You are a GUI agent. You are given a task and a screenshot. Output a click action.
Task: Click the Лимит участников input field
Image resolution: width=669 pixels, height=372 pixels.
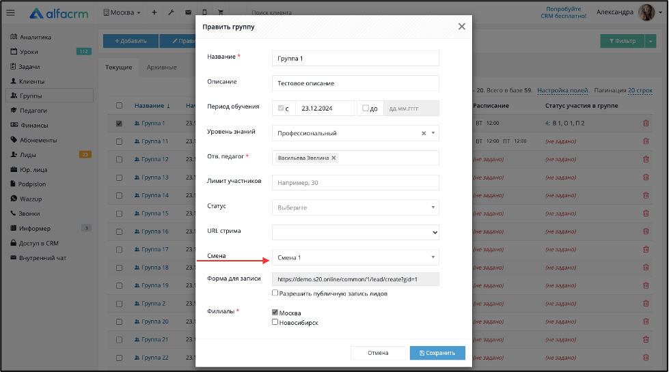pos(355,183)
